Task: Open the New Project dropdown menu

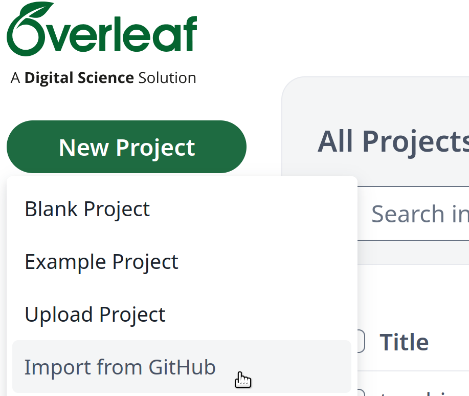Action: tap(126, 147)
